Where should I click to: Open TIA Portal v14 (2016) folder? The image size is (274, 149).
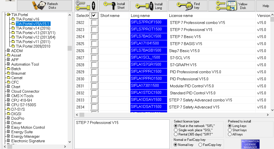coord(33,28)
